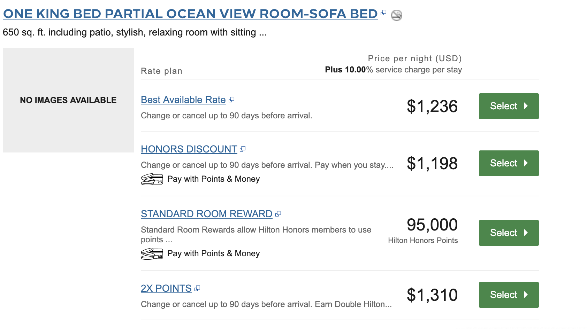Click popup icon beside 2X POINTS
This screenshot has height=329, width=587.
pyautogui.click(x=197, y=289)
